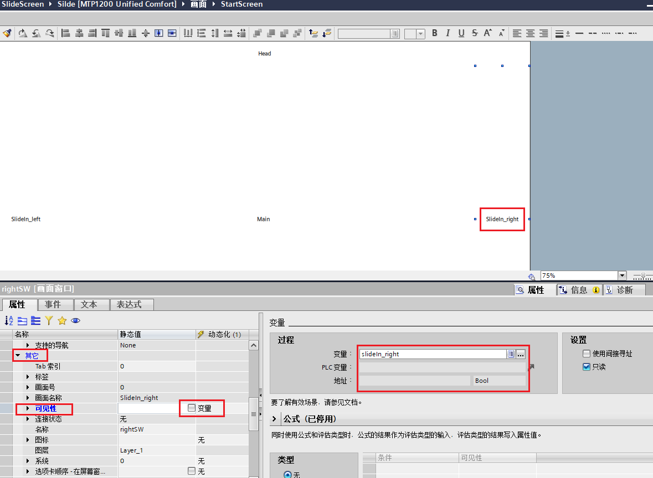
Task: Click the eye icon in the properties toolbar
Action: (75, 320)
